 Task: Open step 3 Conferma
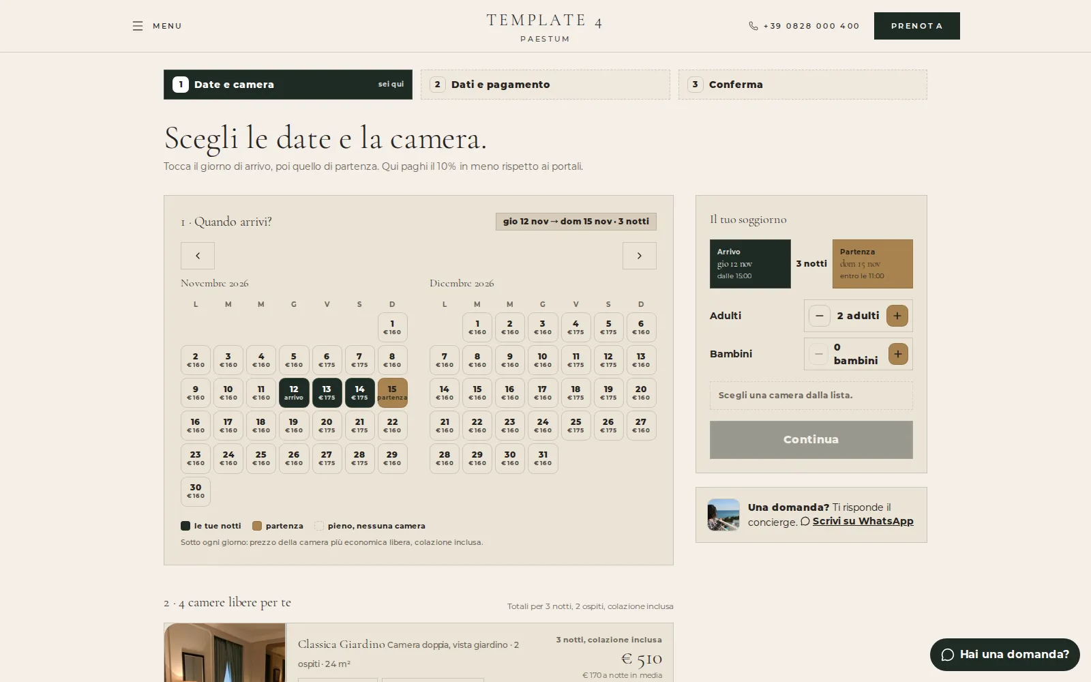803,85
